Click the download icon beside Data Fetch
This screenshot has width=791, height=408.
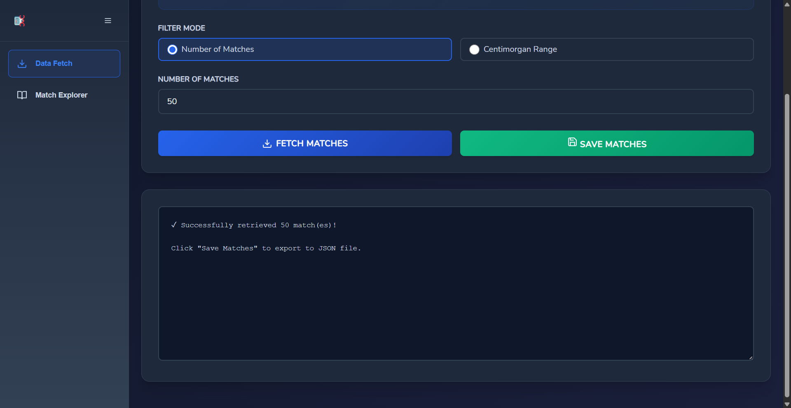point(22,64)
